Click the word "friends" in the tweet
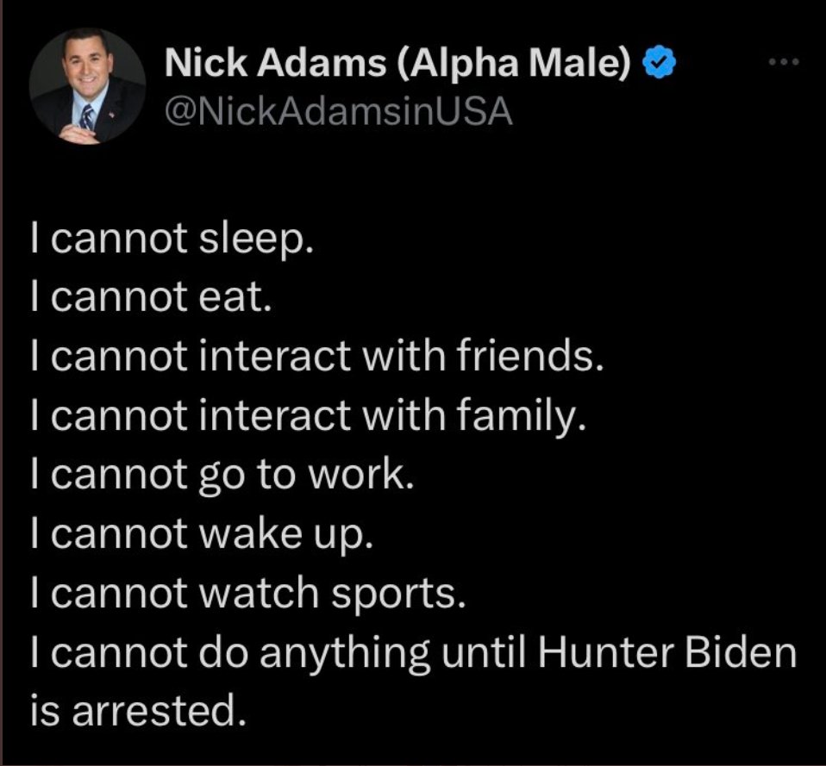 tap(529, 355)
